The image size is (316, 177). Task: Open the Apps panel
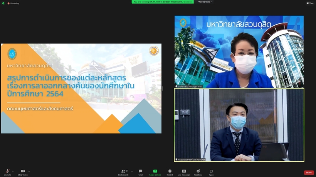pyautogui.click(x=211, y=172)
